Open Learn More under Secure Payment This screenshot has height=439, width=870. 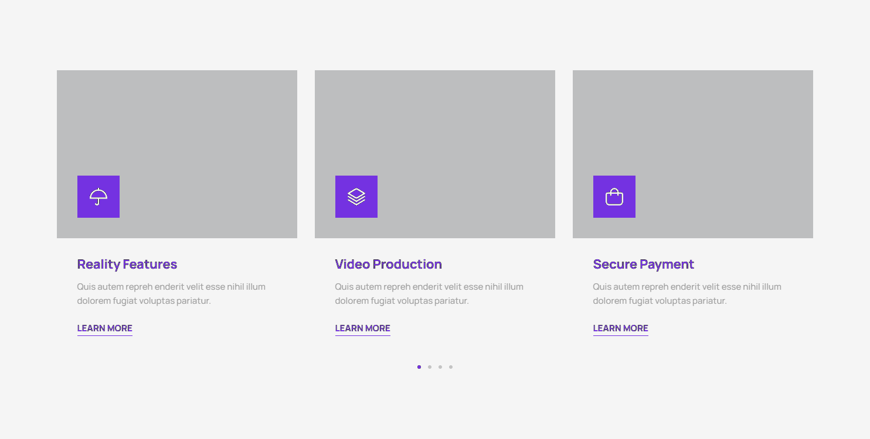(x=621, y=328)
